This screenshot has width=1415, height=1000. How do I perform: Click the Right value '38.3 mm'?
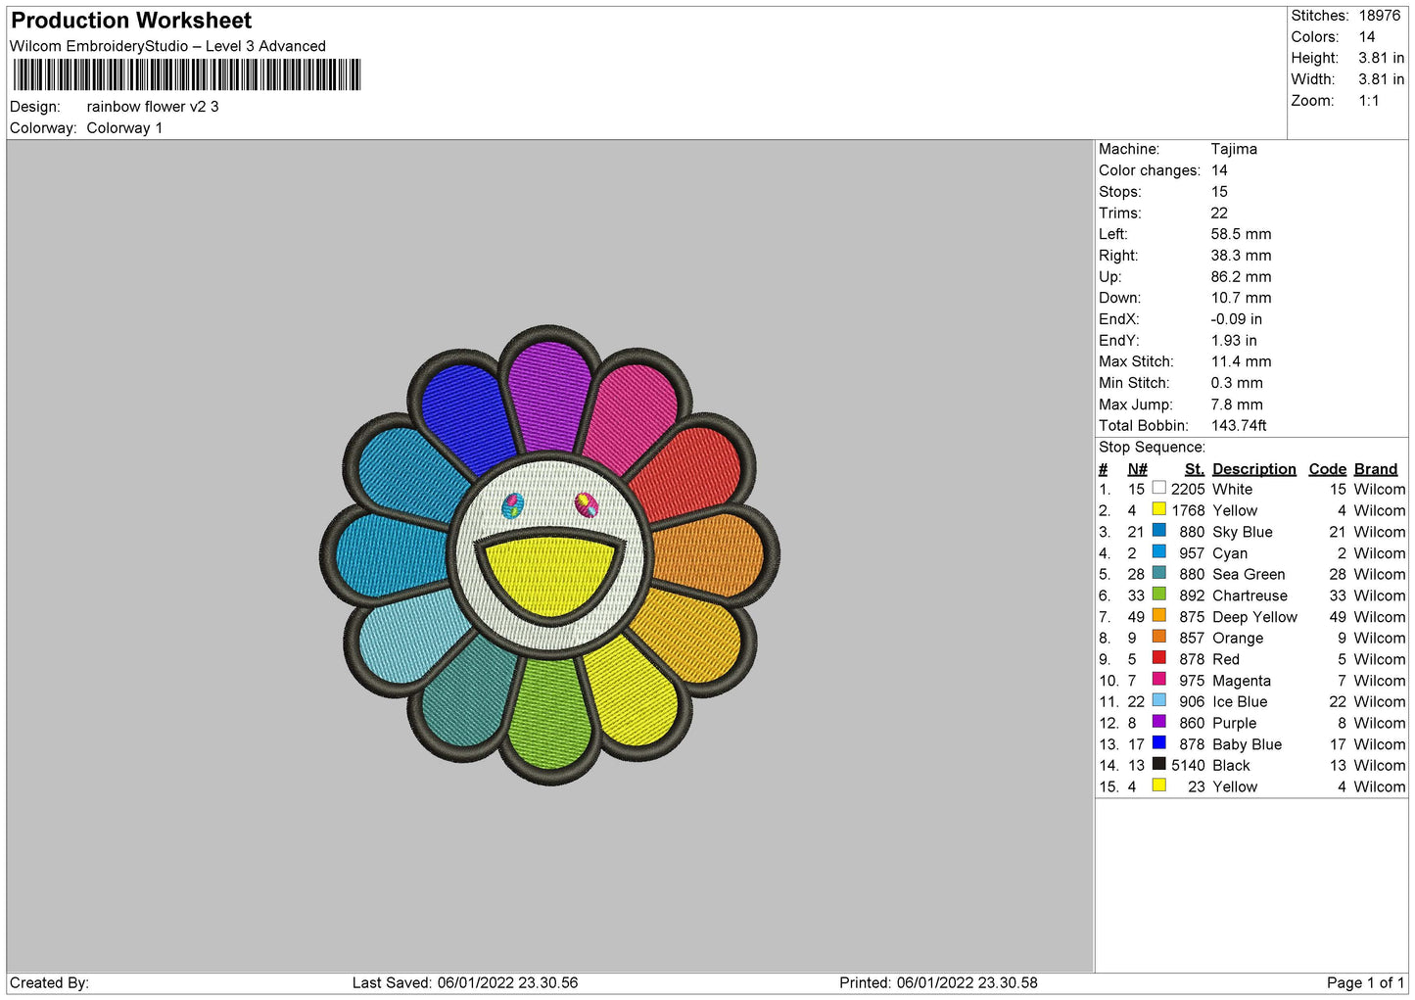[1241, 256]
